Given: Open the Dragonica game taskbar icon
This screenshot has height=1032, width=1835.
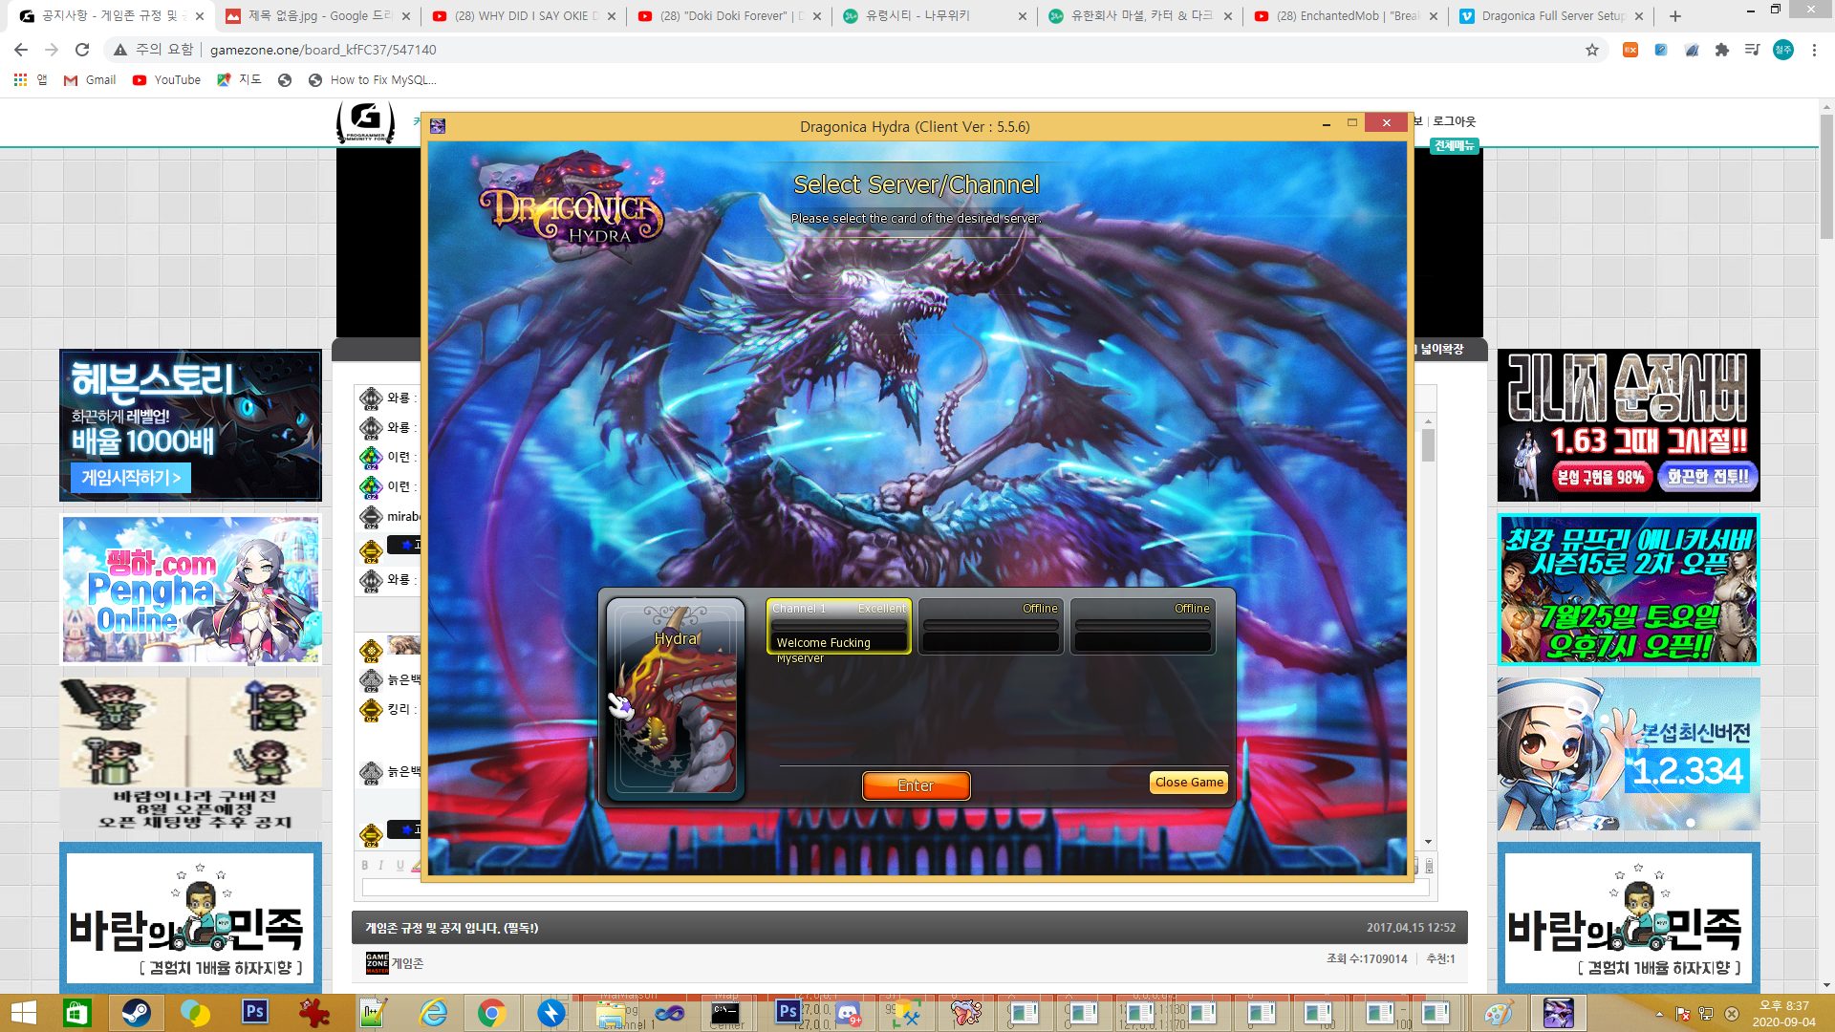Looking at the screenshot, I should point(1558,1013).
